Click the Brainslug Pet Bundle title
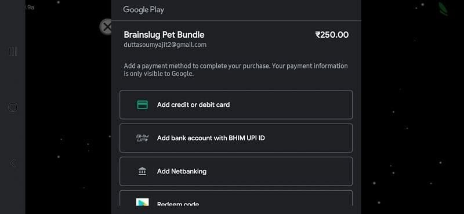This screenshot has width=464, height=214. (x=164, y=35)
